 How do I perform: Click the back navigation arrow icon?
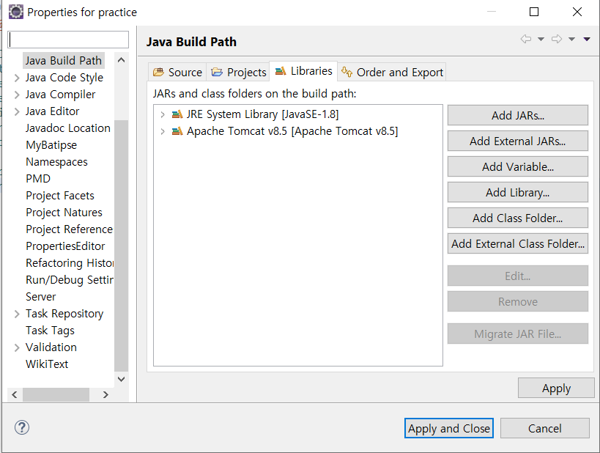(526, 39)
